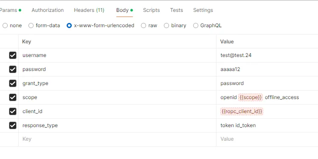Open the Headers (11) tab
The image size is (318, 159).
(x=89, y=10)
